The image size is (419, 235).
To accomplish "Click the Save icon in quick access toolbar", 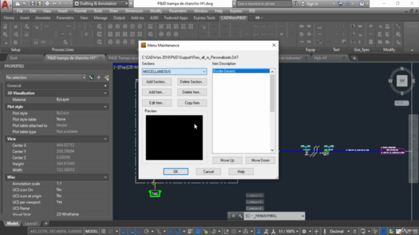I will point(32,4).
